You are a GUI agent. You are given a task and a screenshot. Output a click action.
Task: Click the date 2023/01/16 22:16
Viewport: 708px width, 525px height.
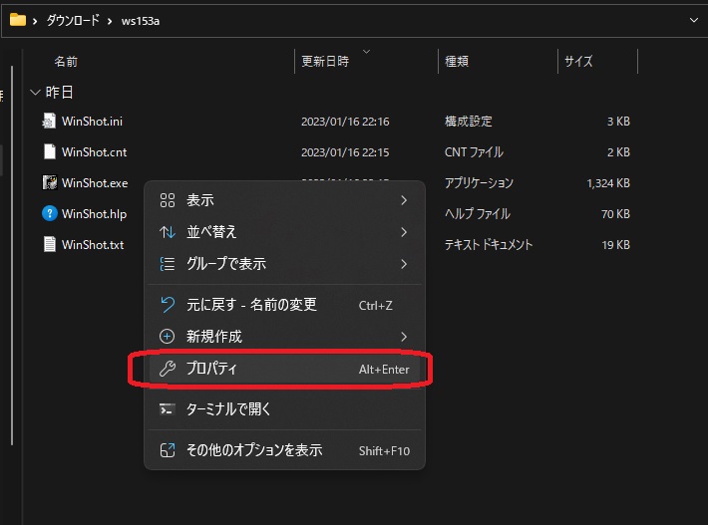coord(345,122)
